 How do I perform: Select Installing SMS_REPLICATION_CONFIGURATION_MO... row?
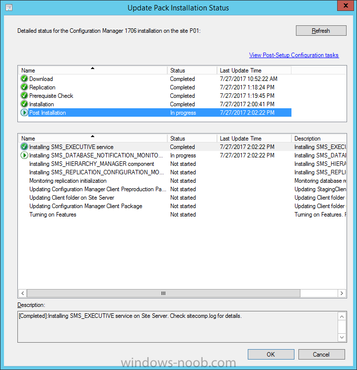(182, 172)
